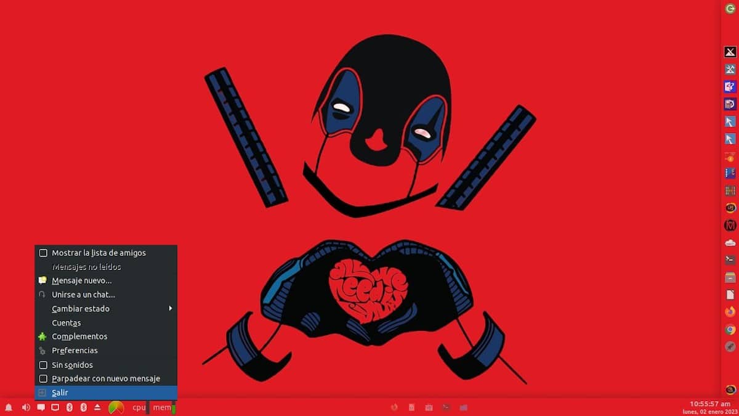739x416 pixels.
Task: Click the mem monitor applet
Action: tap(164, 407)
